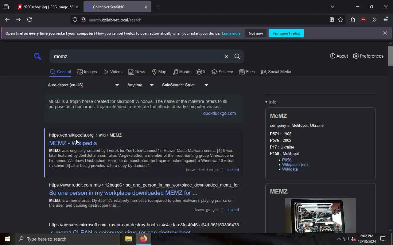393x245 pixels.
Task: Open the About page
Action: pos(339,56)
